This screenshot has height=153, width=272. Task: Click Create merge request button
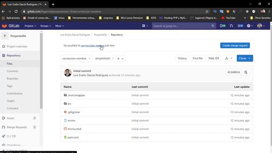click(x=235, y=45)
